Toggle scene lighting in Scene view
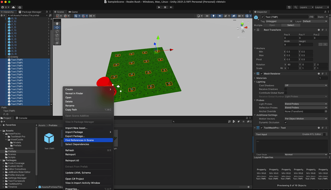 tap(214, 16)
